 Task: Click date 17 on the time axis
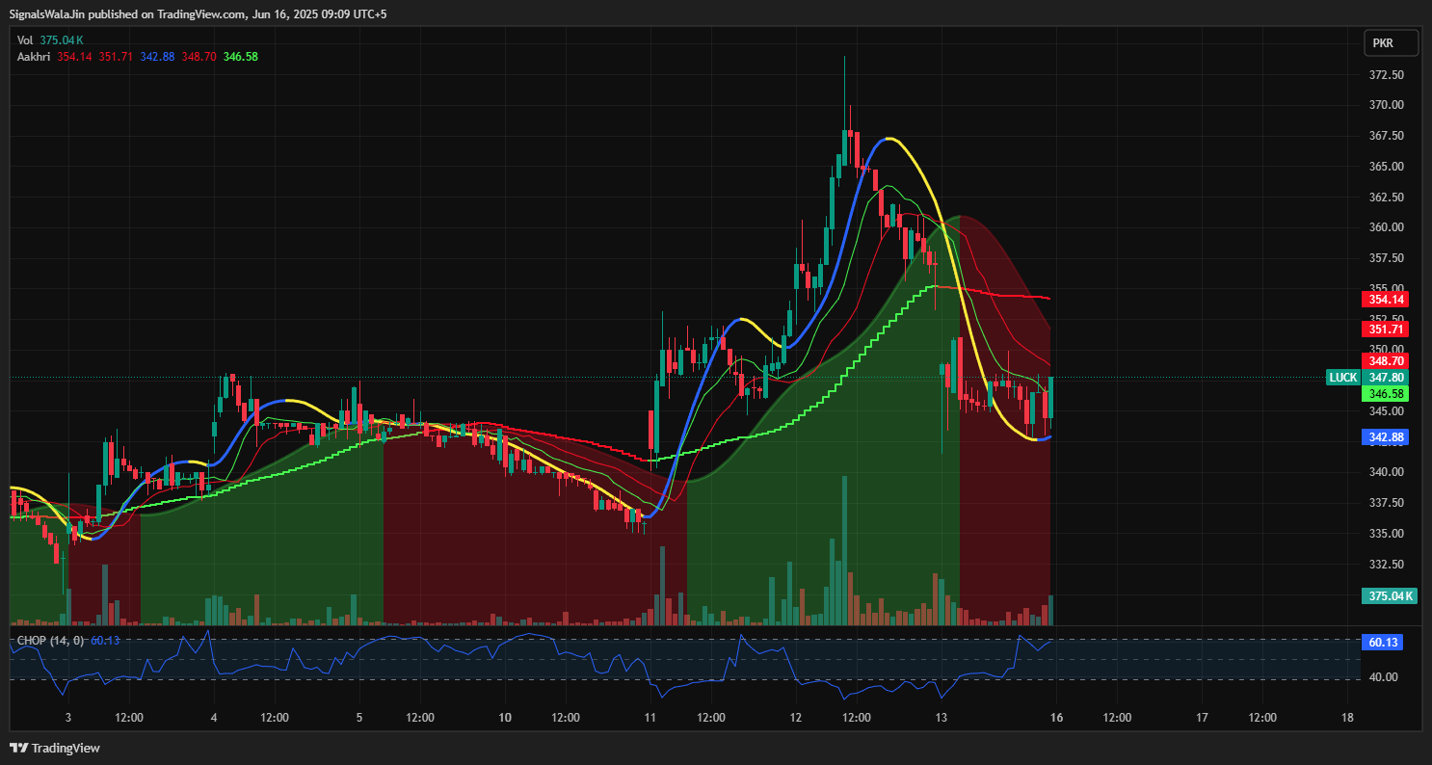[1202, 718]
